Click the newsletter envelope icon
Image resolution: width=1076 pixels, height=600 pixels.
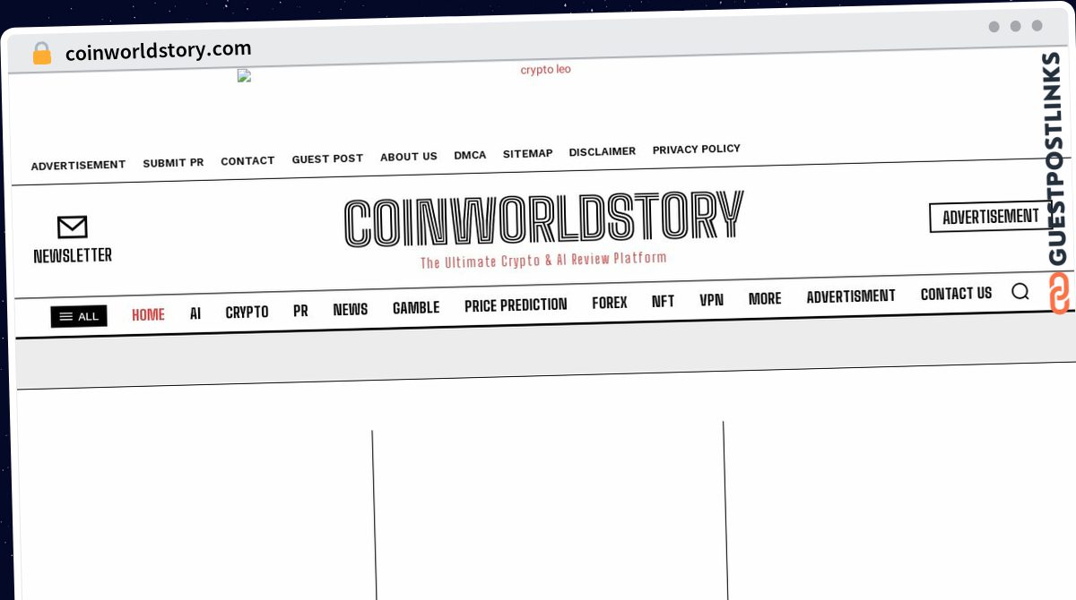point(72,227)
